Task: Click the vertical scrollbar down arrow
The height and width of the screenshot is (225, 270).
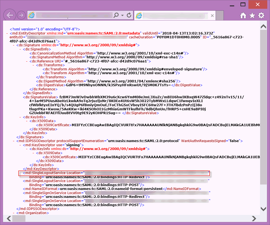Action: pos(263,209)
